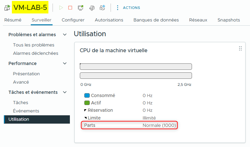This screenshot has height=147, width=250.
Task: Open the Banques de données tab
Action: (x=156, y=20)
